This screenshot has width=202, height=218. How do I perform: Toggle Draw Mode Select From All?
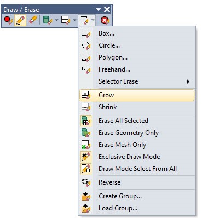tap(137, 169)
